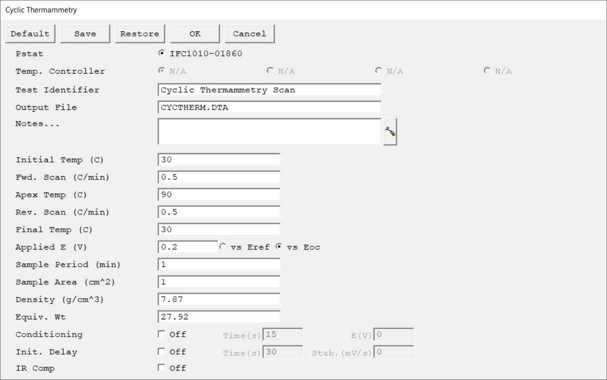This screenshot has width=607, height=380.
Task: Click the Default button
Action: pyautogui.click(x=30, y=34)
